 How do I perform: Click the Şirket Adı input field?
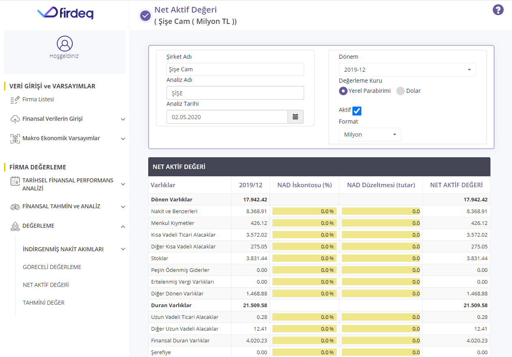click(235, 69)
